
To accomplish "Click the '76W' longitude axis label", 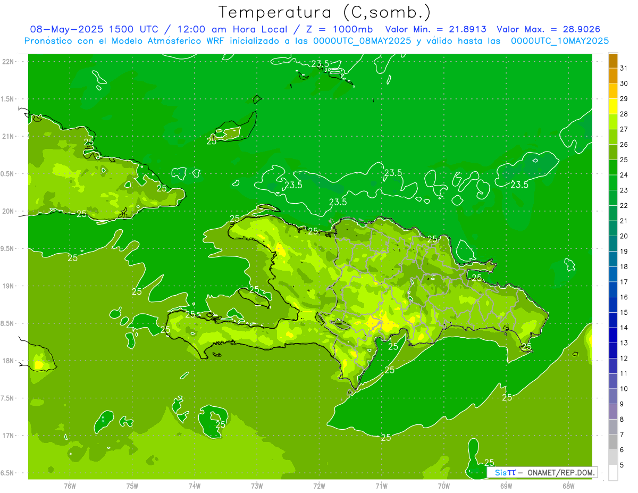I will click(x=70, y=486).
